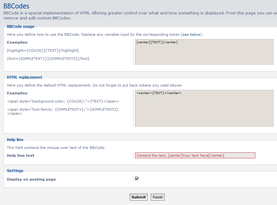This screenshot has width=277, height=205.
Task: Click into the Help line text field
Action: tap(195, 155)
